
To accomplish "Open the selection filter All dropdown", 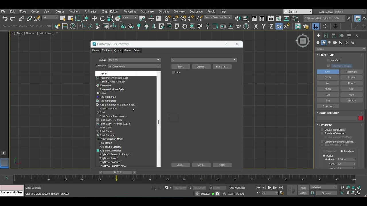I will click(50, 17).
